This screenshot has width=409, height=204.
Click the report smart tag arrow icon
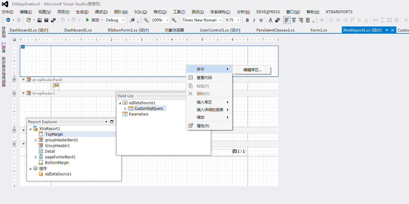[x=23, y=47]
